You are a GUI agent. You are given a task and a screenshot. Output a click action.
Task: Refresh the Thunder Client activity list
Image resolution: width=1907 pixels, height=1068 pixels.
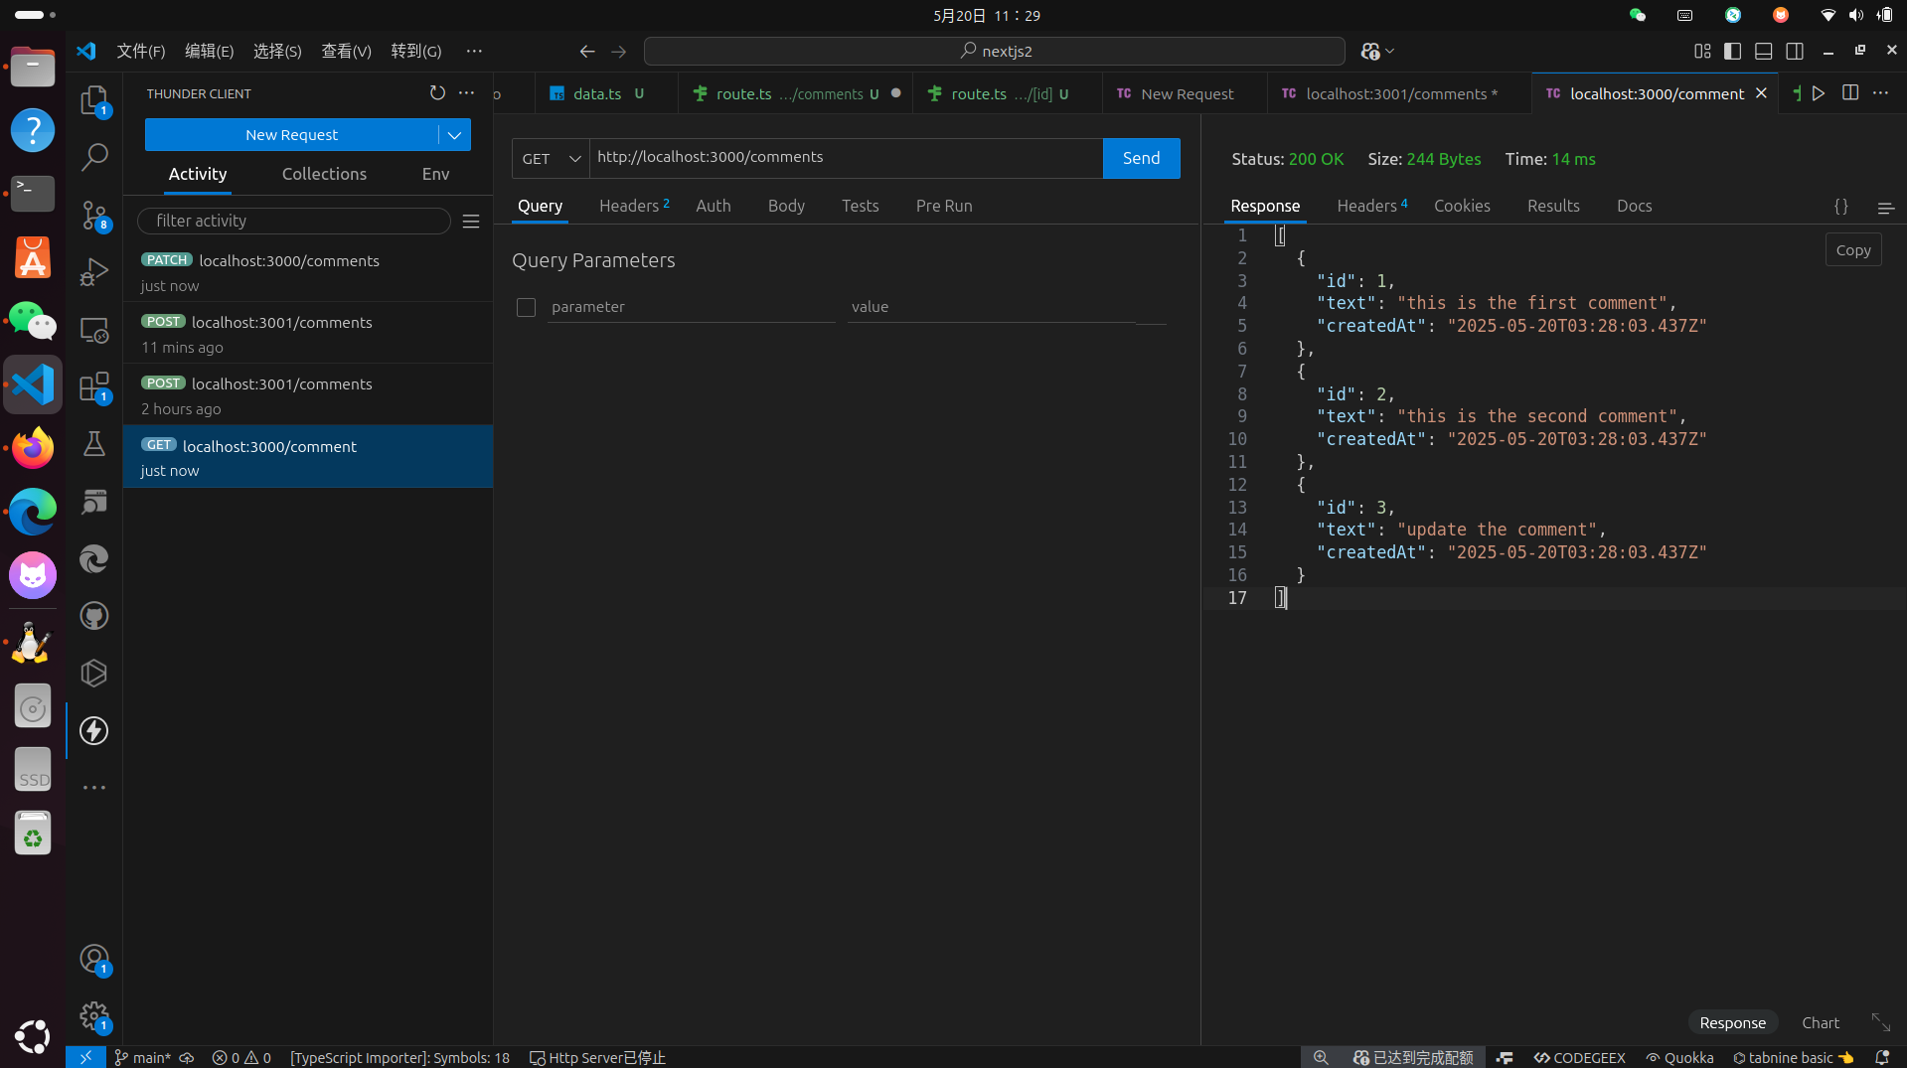click(437, 92)
